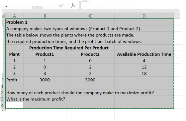This screenshot has height=121, width=186.
Task: Click 'How many of each product' question
Action: click(x=80, y=93)
